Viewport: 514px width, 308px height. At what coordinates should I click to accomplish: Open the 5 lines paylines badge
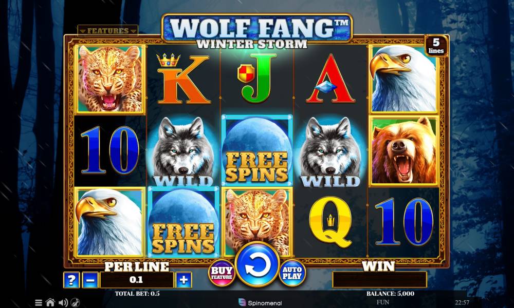pyautogui.click(x=436, y=46)
